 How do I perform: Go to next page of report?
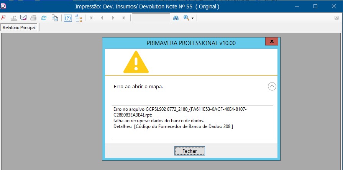tap(113, 18)
